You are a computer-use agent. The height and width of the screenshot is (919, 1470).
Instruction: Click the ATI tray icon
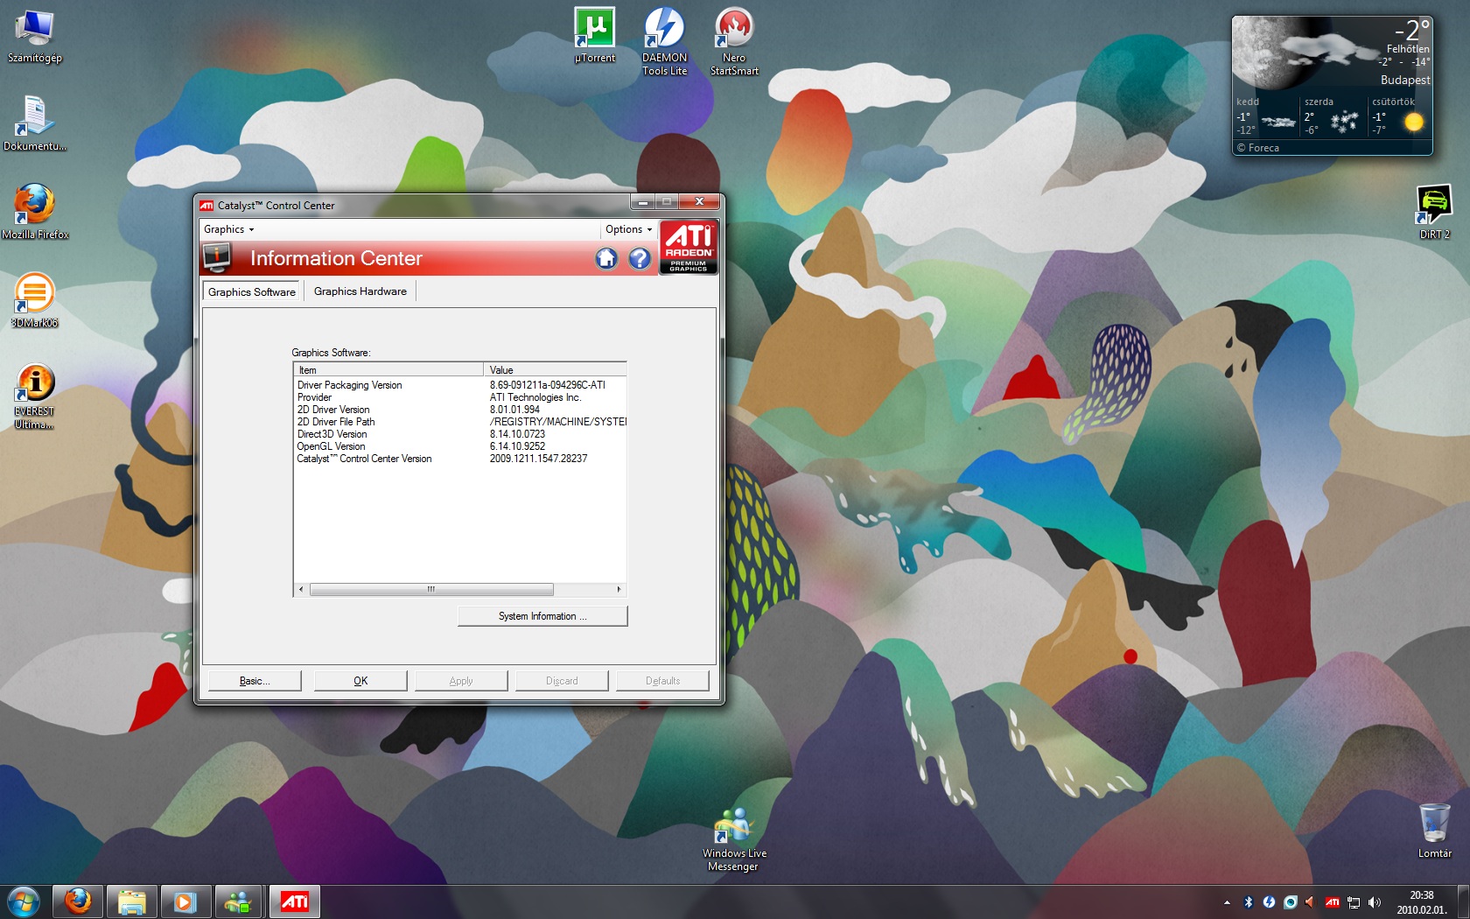click(x=1333, y=902)
